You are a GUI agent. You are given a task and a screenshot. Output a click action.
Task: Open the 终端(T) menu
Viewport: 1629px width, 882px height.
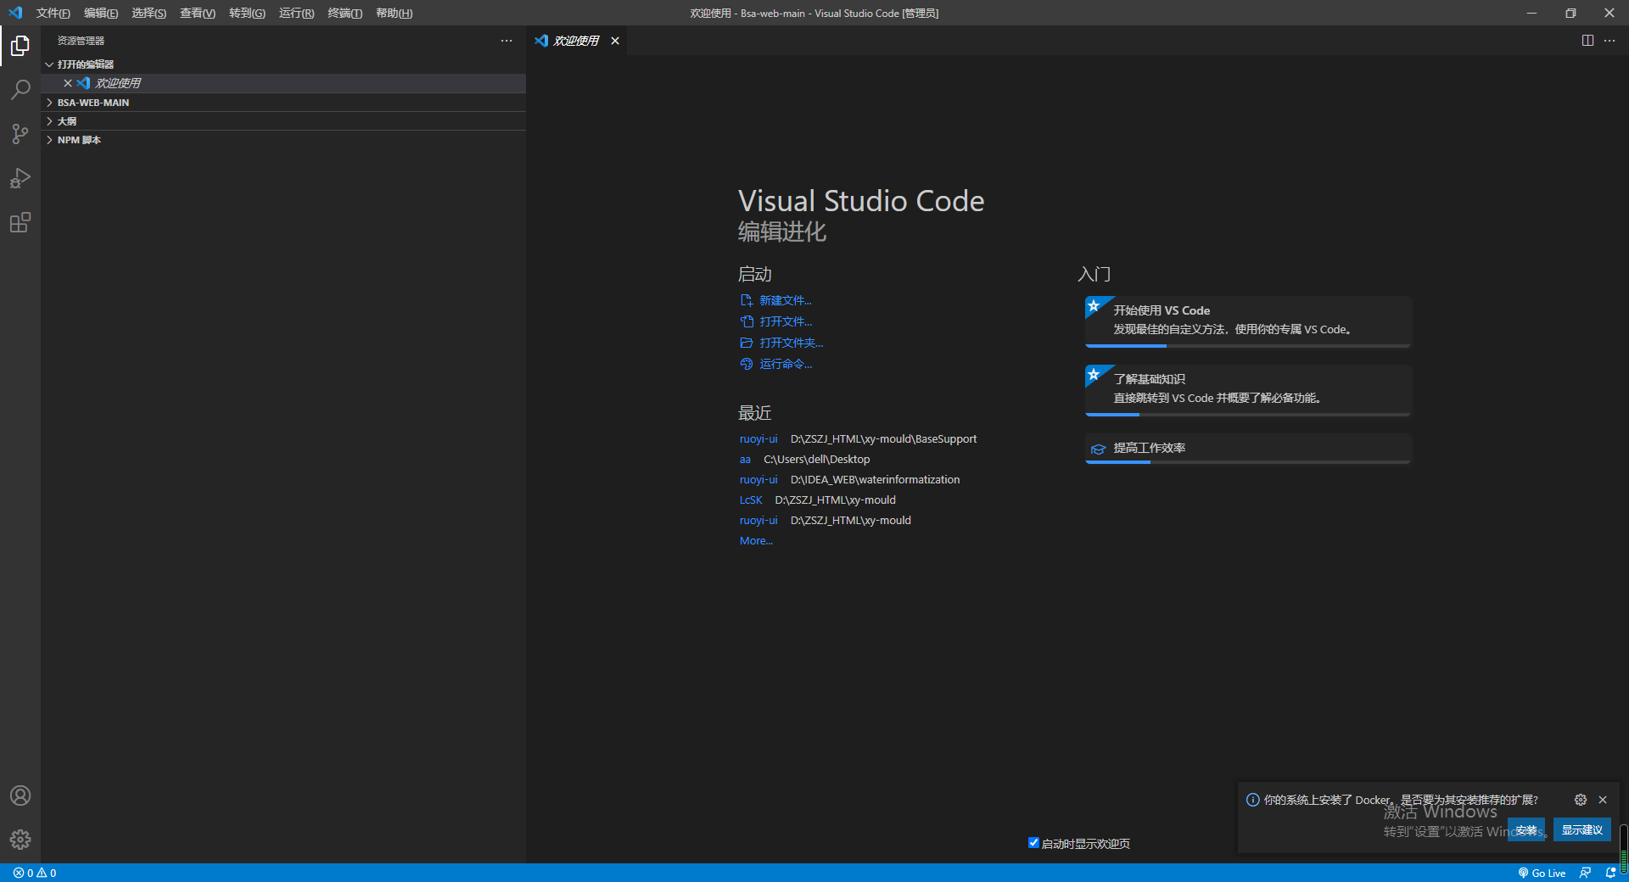344,13
